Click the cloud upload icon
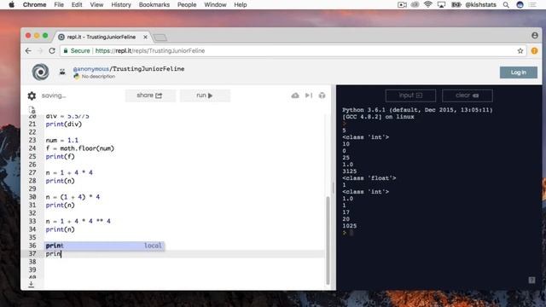 [x=295, y=96]
